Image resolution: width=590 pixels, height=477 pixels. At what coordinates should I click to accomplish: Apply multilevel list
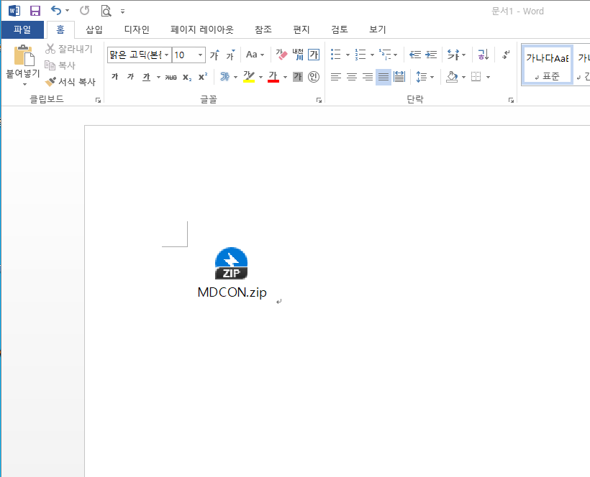[385, 55]
